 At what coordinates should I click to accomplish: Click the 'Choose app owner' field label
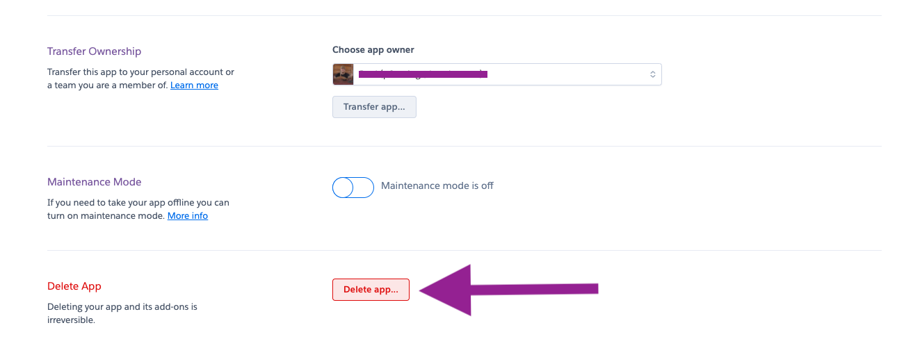coord(373,50)
